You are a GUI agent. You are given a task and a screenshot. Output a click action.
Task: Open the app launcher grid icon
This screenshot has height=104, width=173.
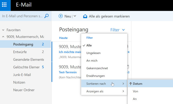click(4, 5)
